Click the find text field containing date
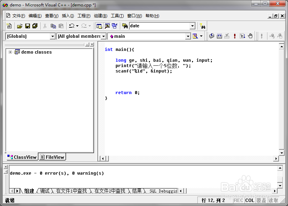This screenshot has width=288, height=206. (159, 26)
